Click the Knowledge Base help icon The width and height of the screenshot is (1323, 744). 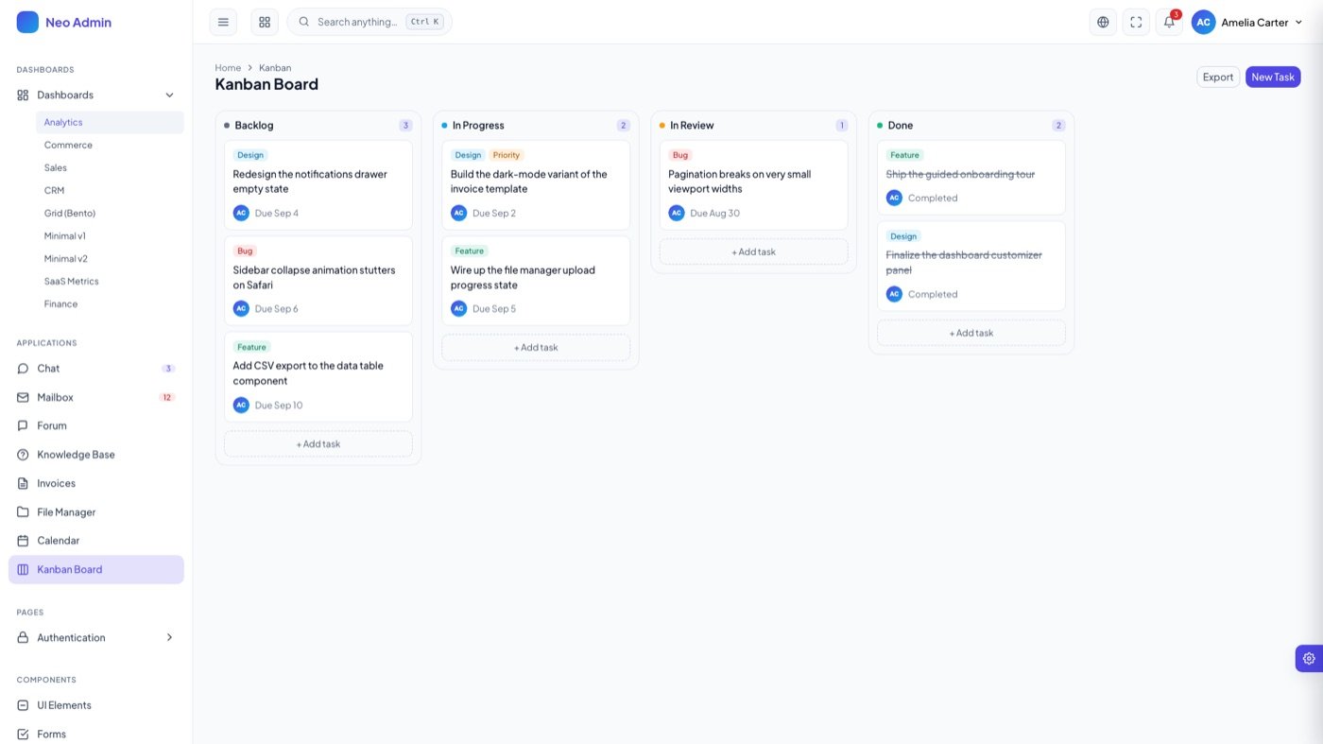pos(23,455)
